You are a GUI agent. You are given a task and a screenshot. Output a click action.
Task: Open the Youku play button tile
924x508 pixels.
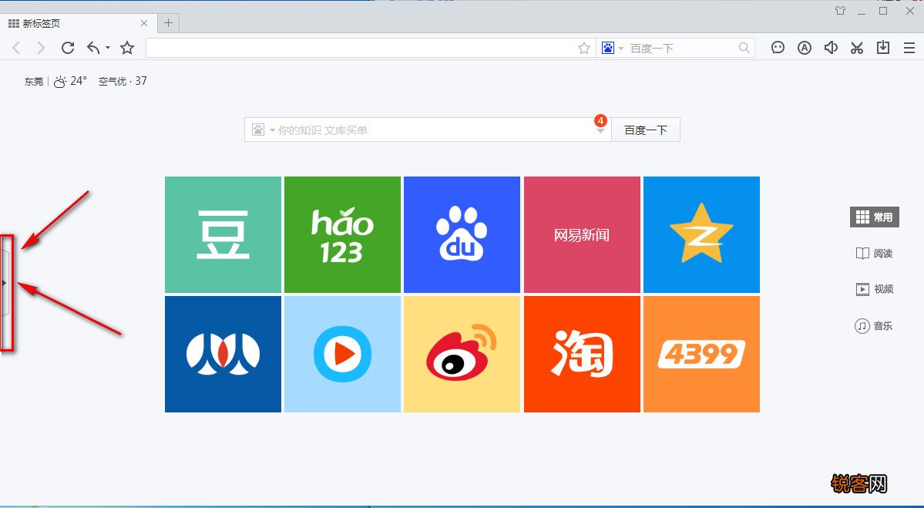click(x=342, y=354)
